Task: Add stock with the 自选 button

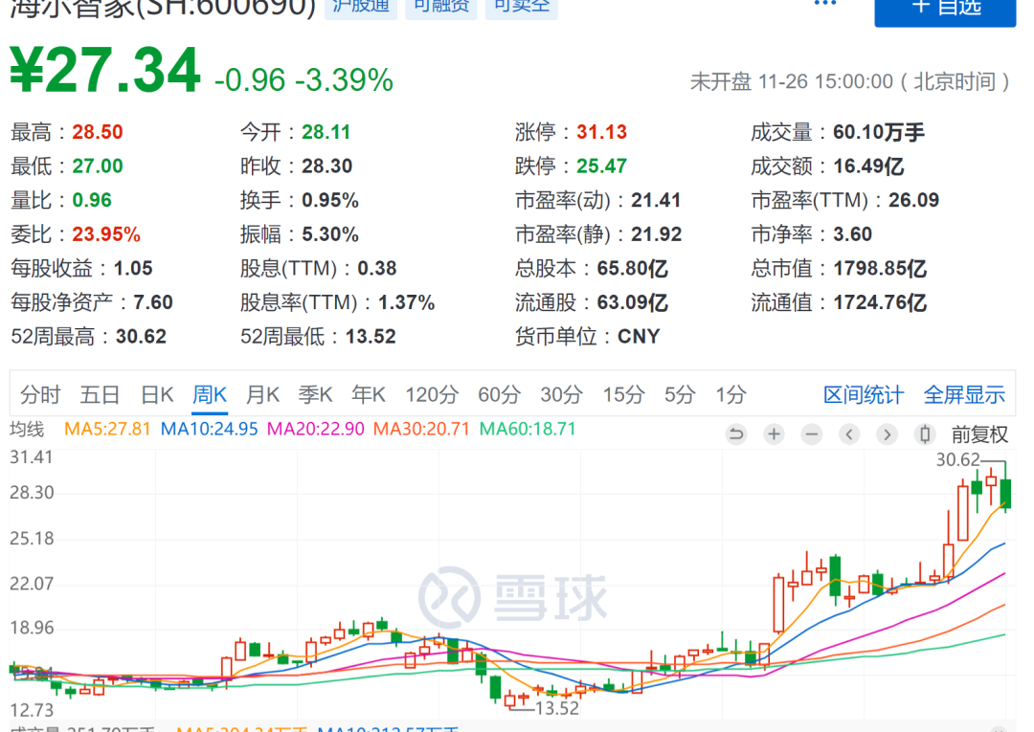Action: click(x=944, y=8)
